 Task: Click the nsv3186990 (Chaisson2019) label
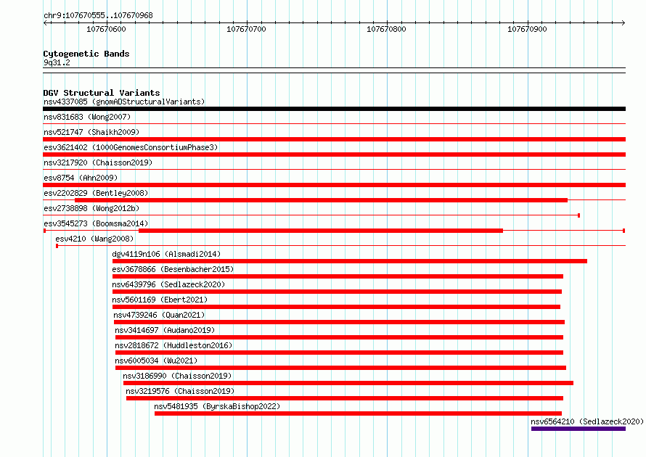click(x=177, y=376)
